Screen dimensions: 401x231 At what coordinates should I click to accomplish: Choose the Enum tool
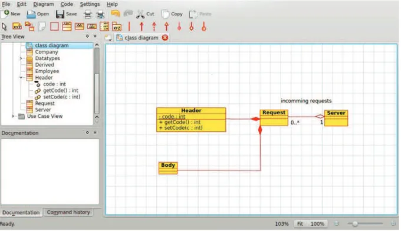(x=104, y=27)
